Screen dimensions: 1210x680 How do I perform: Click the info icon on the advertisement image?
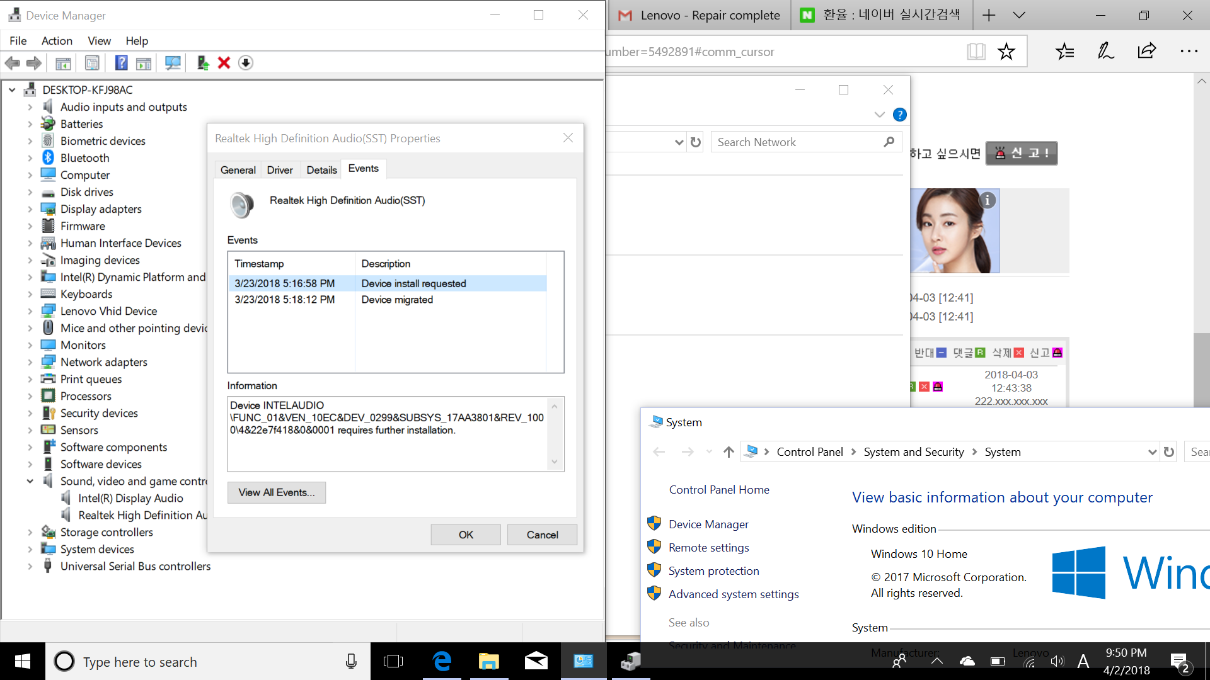point(988,200)
